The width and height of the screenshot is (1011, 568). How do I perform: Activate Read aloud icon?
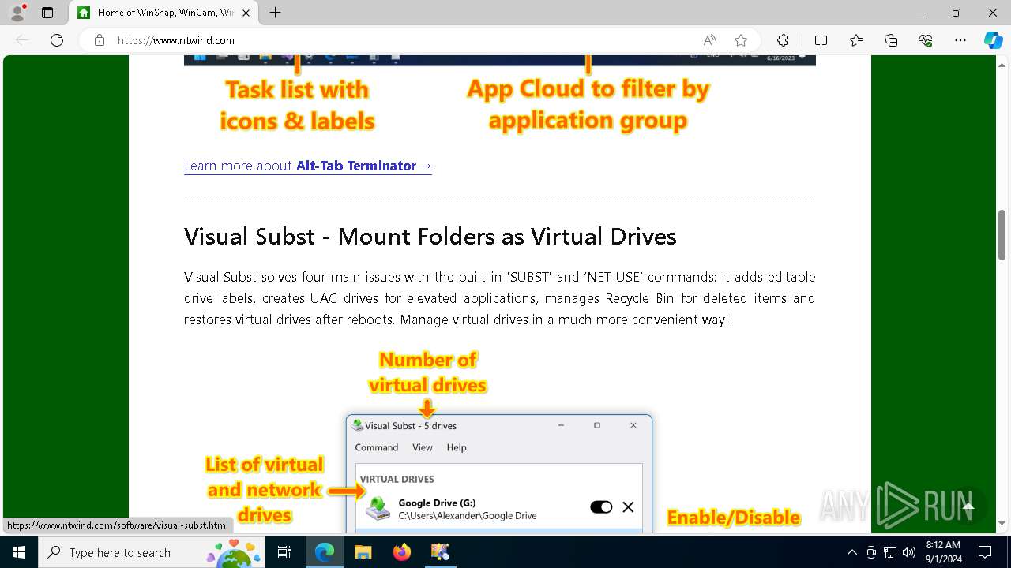click(709, 40)
